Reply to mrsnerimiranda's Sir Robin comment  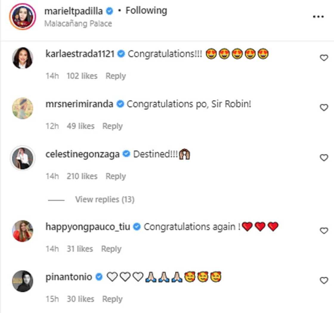tap(112, 126)
